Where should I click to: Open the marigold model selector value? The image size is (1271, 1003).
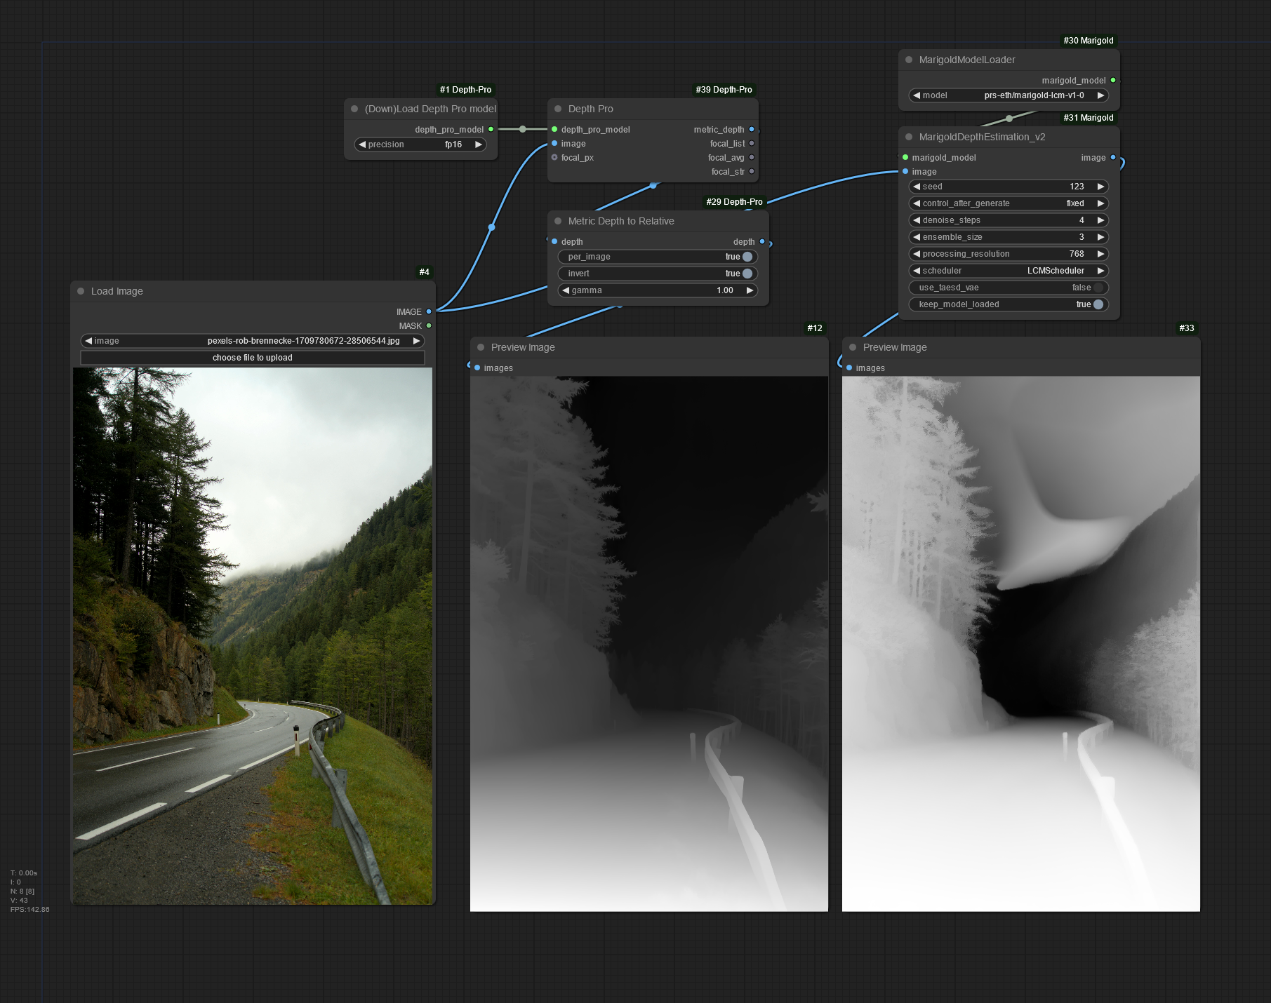[x=1034, y=95]
